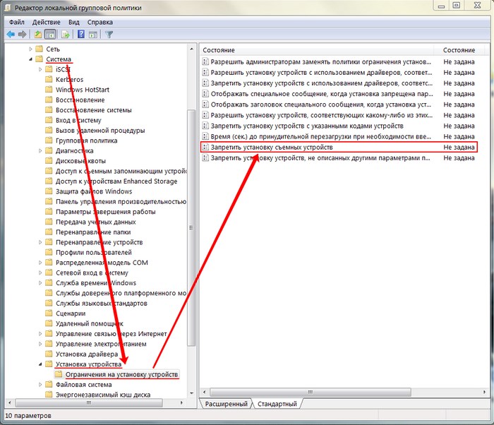Toggle the show/hide action pane icon

[93, 34]
